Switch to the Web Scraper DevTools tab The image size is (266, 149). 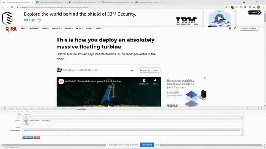coord(82,108)
